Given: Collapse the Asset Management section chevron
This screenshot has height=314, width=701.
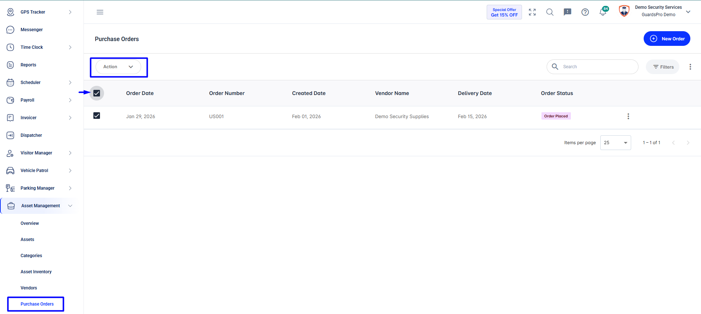Looking at the screenshot, I should coord(70,206).
